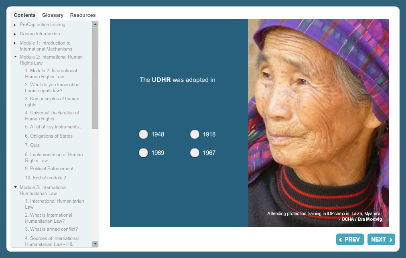Open 4. Sources of International Humanitarian Law - IHL
The height and width of the screenshot is (258, 406).
(52, 241)
